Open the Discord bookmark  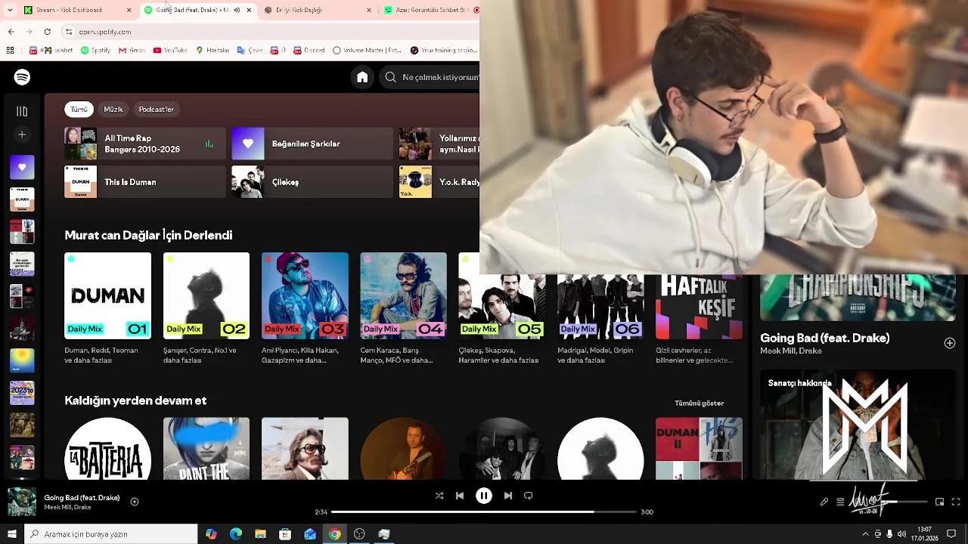(x=309, y=51)
